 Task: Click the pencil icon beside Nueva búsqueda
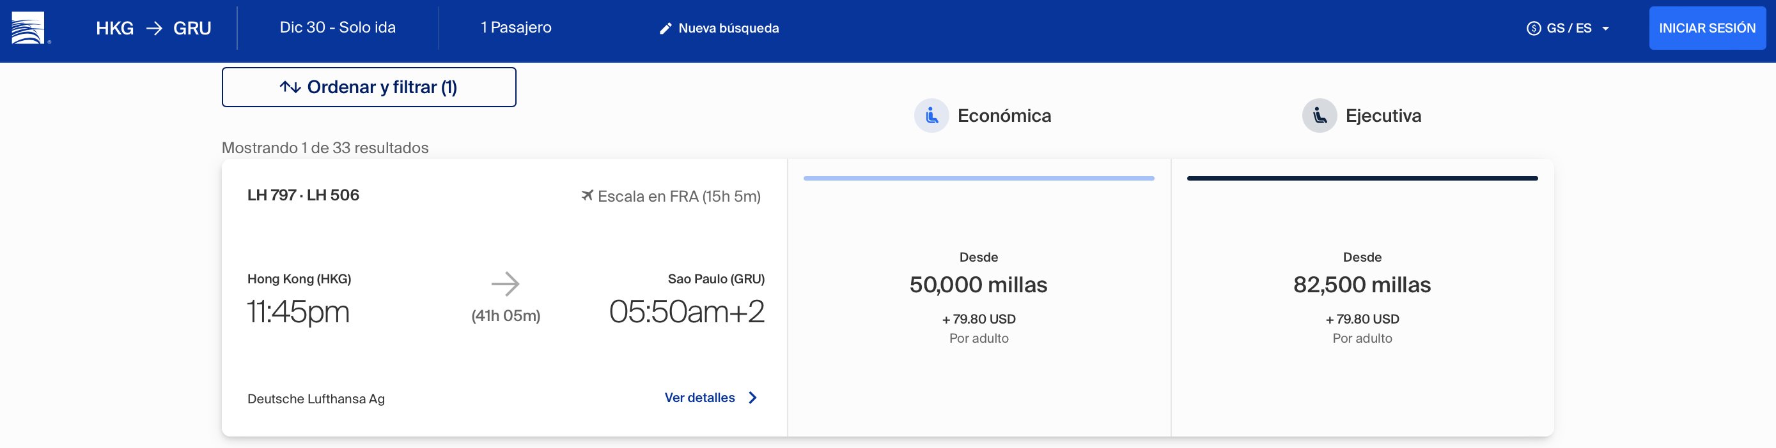pos(666,28)
